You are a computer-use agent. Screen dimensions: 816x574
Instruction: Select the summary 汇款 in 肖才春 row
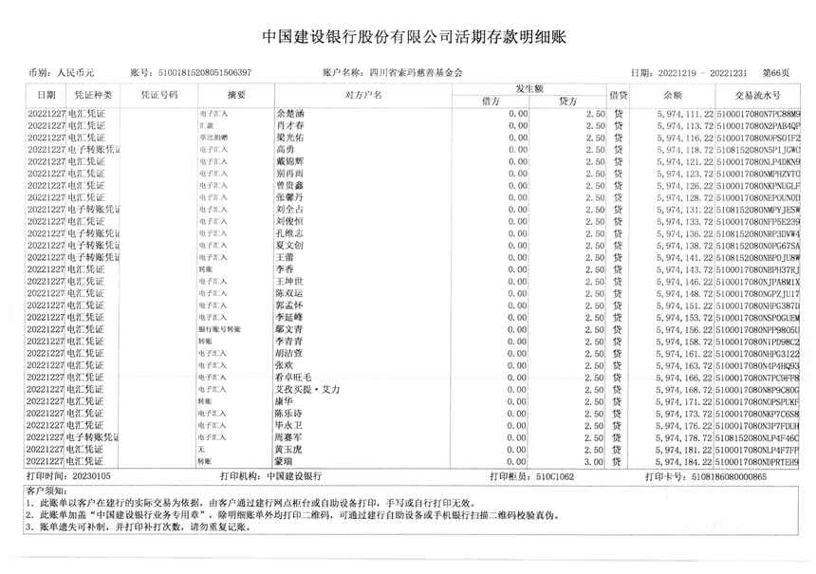(206, 126)
